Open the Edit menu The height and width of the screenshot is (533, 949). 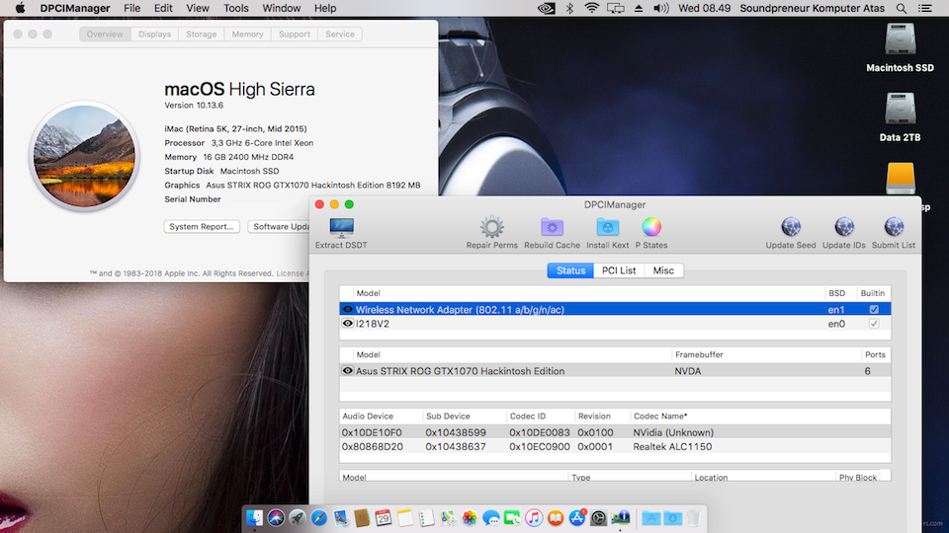pos(163,8)
